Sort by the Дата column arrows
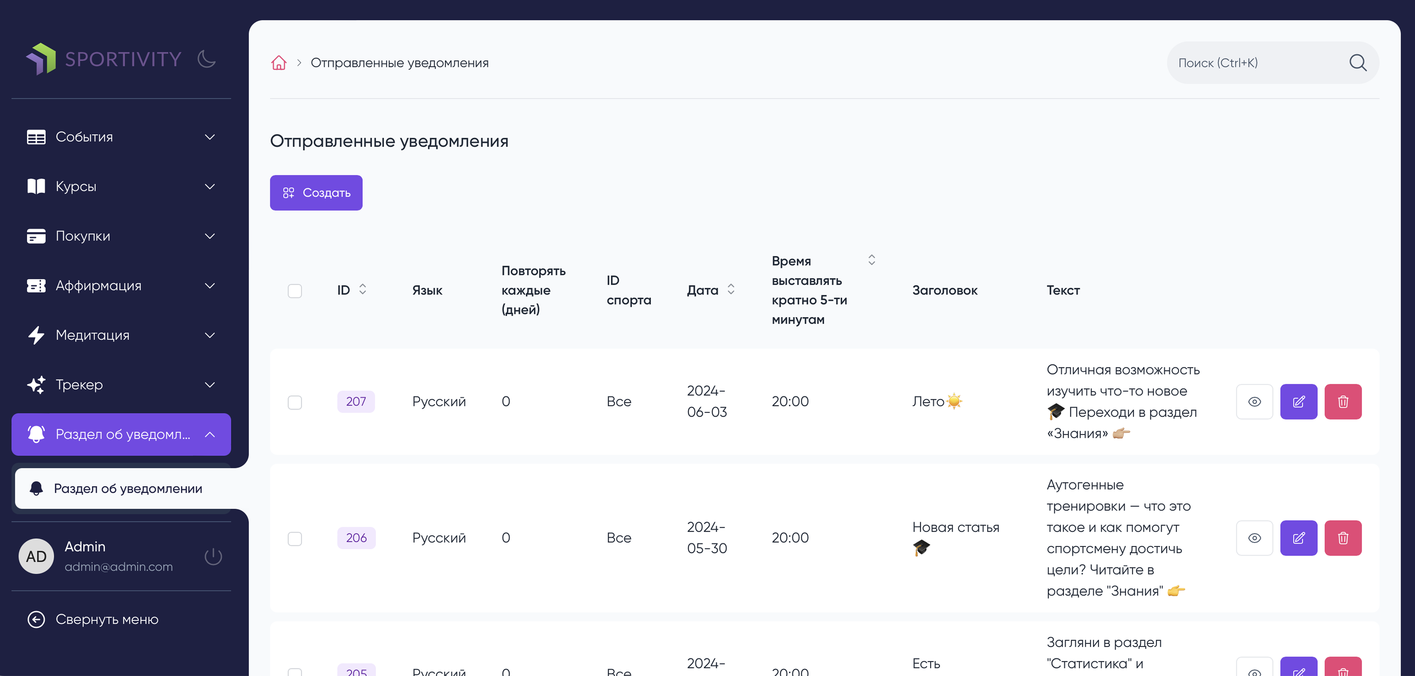The width and height of the screenshot is (1415, 676). pos(731,289)
